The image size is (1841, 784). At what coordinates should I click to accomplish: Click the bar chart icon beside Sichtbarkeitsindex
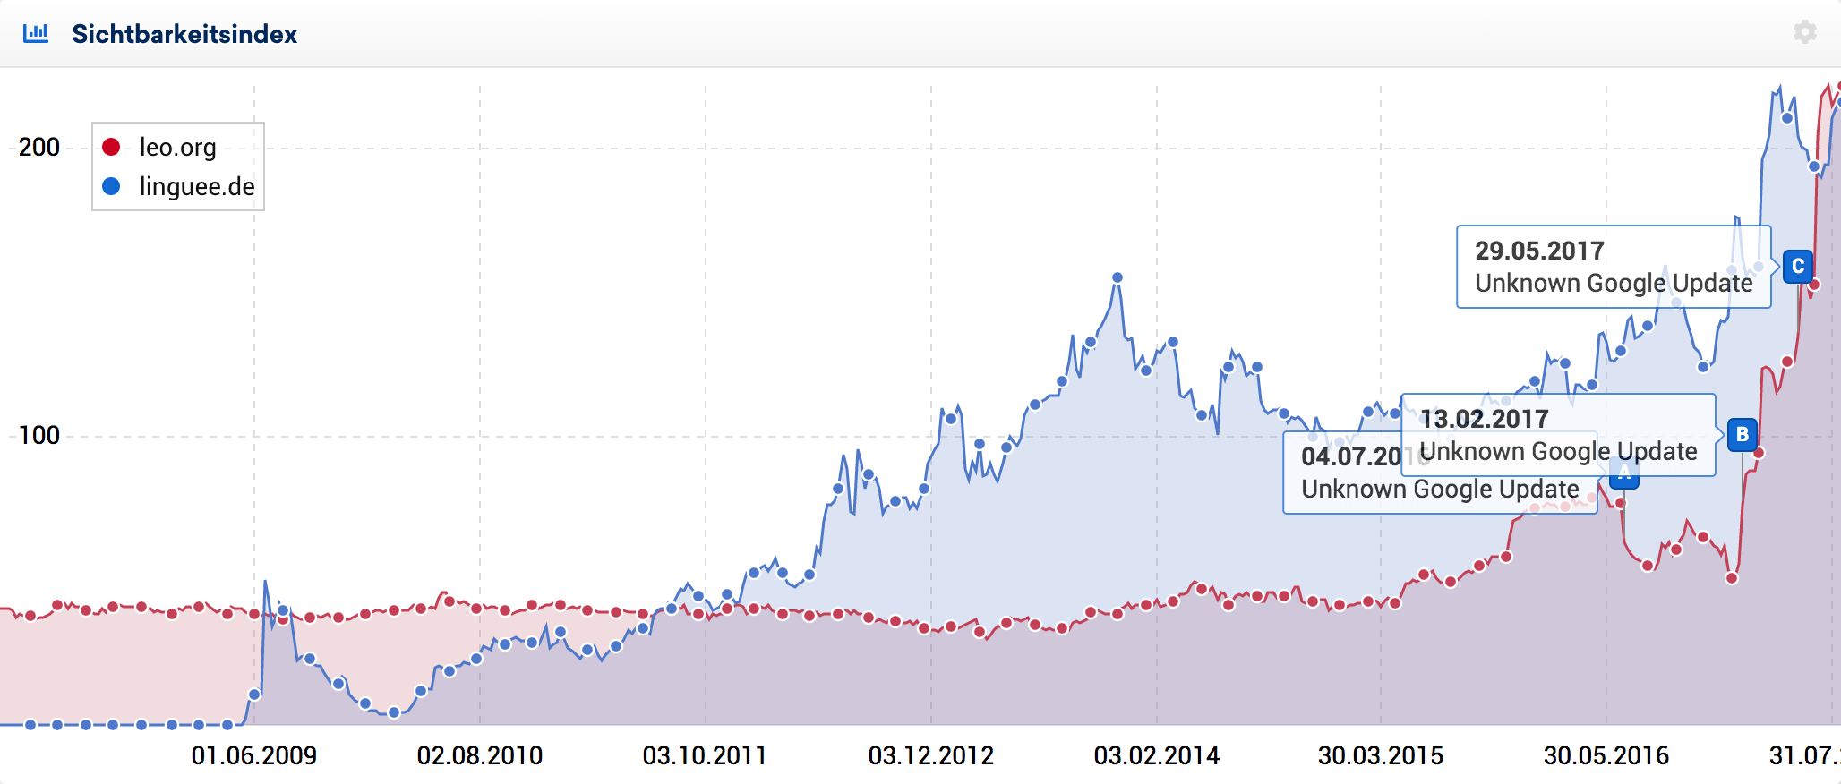tap(36, 33)
